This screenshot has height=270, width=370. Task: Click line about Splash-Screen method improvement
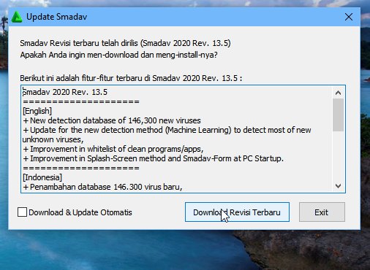[153, 158]
